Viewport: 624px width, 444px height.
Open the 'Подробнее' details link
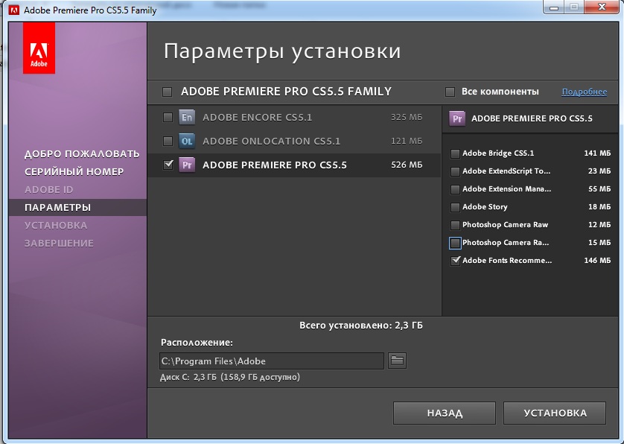[584, 92]
